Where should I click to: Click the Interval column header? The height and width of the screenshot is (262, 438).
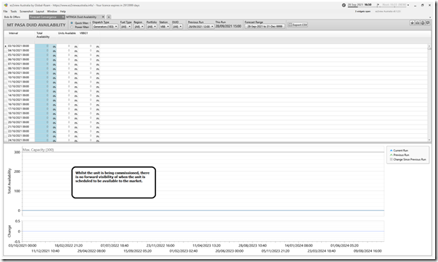click(x=13, y=33)
